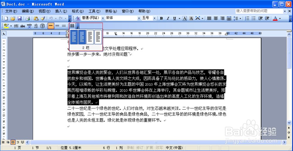The height and width of the screenshot is (151, 293).
Task: Switch to page layout view
Action: [13, 142]
